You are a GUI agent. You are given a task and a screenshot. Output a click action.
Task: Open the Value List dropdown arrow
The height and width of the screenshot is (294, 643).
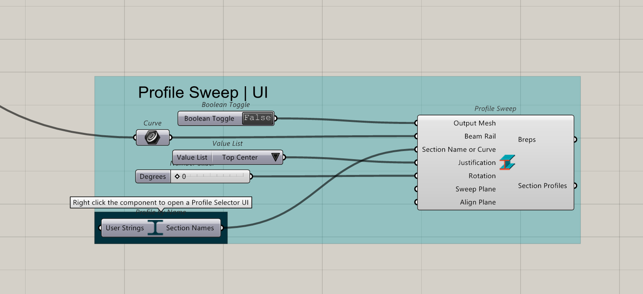pyautogui.click(x=275, y=157)
